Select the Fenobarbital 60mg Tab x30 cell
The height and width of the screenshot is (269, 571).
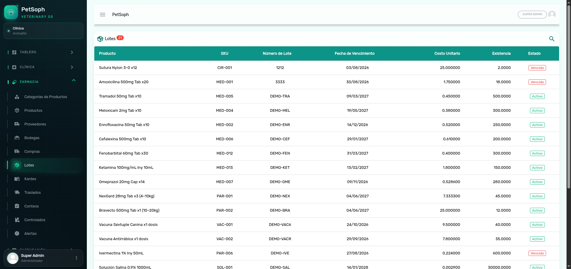(123, 153)
